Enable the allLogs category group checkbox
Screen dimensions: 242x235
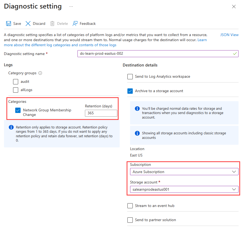pyautogui.click(x=15, y=90)
